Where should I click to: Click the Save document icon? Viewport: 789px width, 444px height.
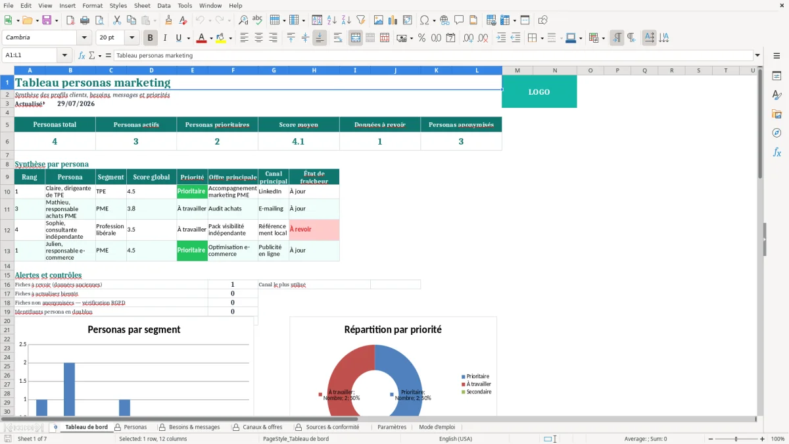47,20
